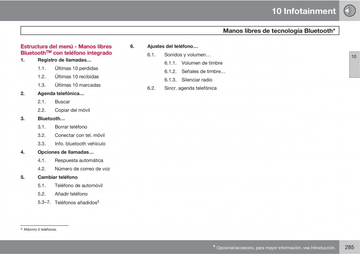This screenshot has height=254, width=360.
Task: Click the footnote "Máximo 5 teléfonos."
Action: tap(40, 230)
